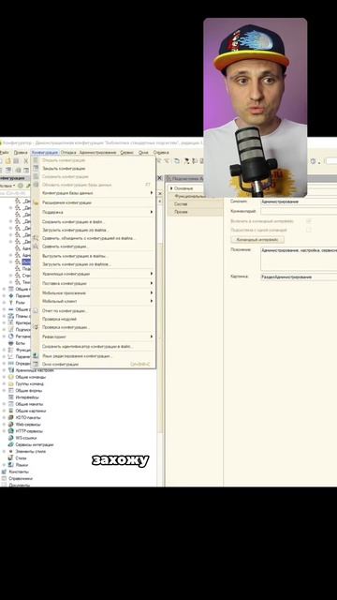Select Расширения конфигурации menu item
This screenshot has height=600, width=337.
[x=94, y=202]
